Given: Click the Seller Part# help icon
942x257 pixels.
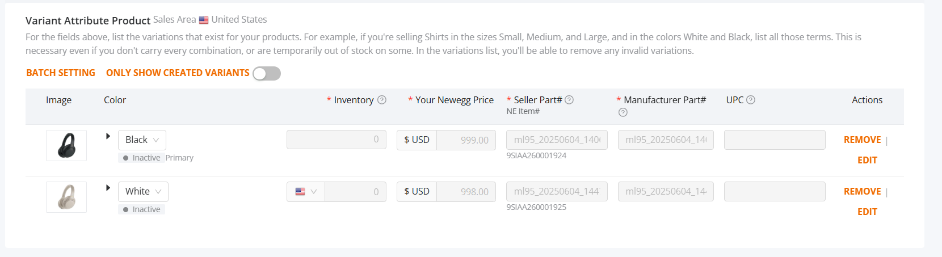Looking at the screenshot, I should [569, 100].
